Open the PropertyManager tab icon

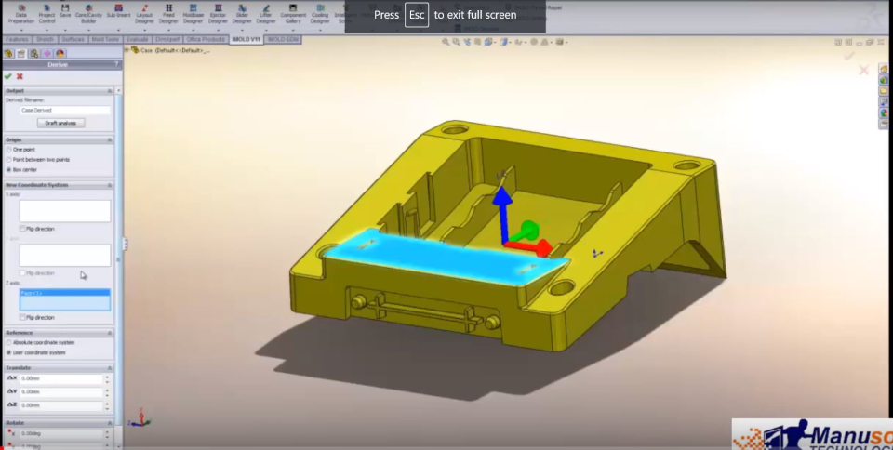(21, 54)
